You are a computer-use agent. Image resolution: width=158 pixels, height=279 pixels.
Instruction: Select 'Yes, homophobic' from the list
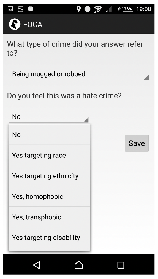50,196
